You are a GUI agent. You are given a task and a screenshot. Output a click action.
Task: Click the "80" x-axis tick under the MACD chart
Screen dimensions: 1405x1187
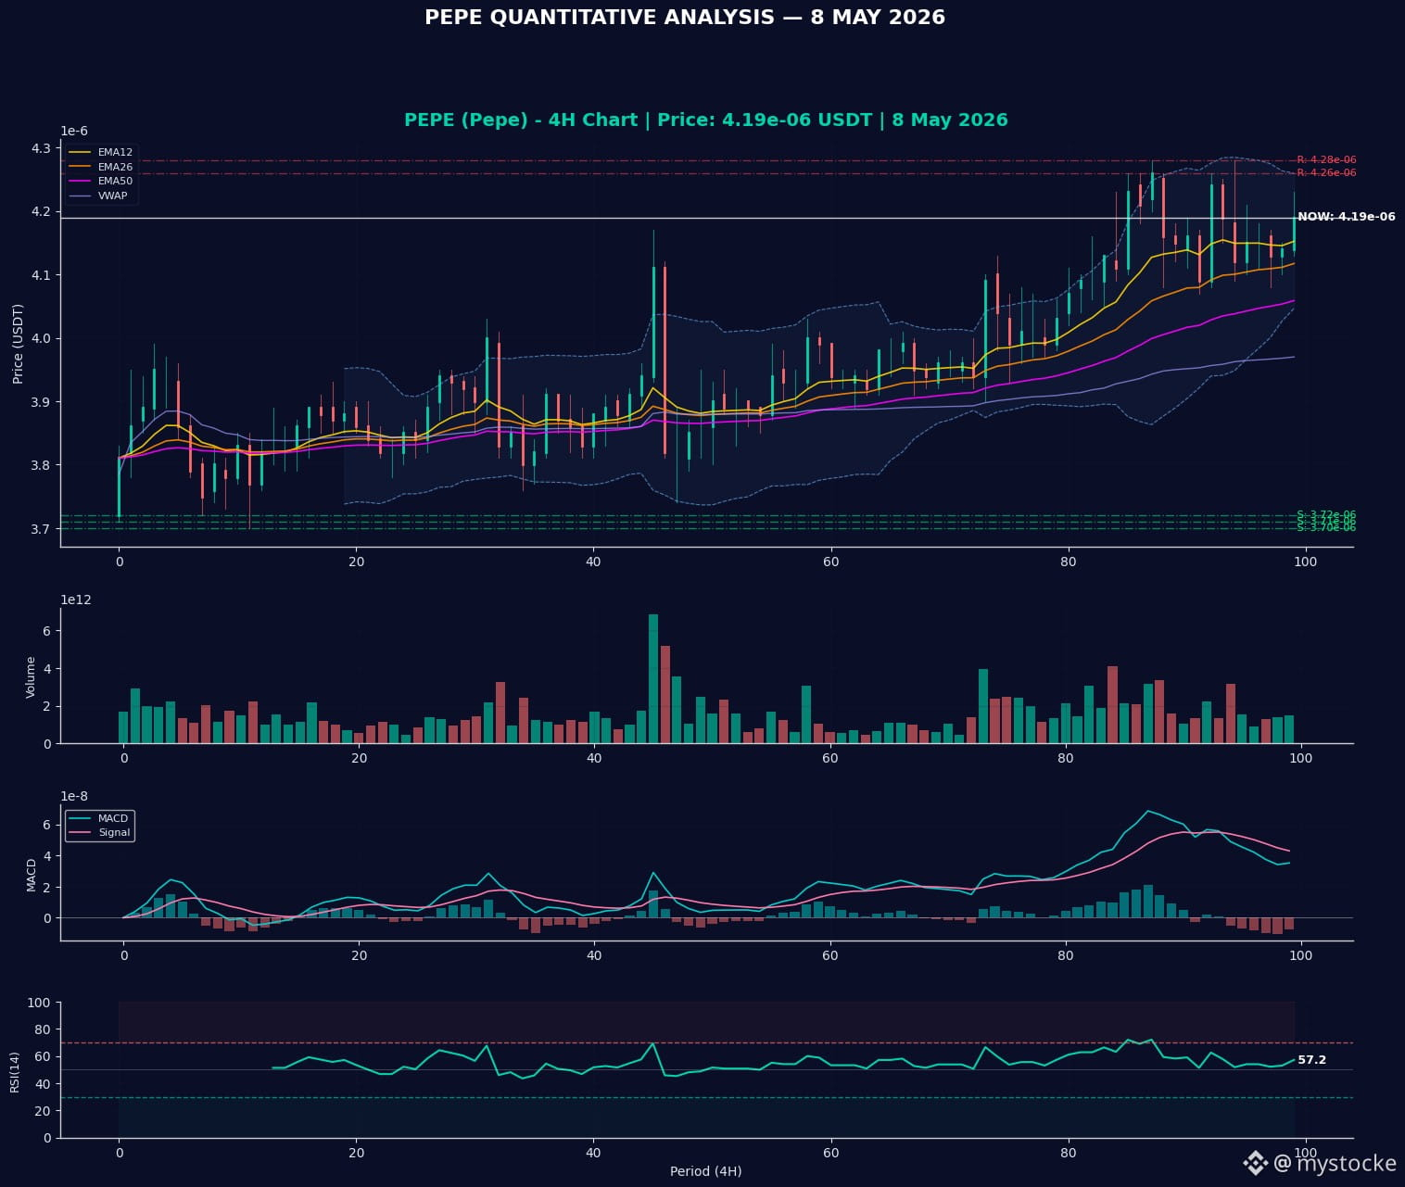click(1066, 955)
